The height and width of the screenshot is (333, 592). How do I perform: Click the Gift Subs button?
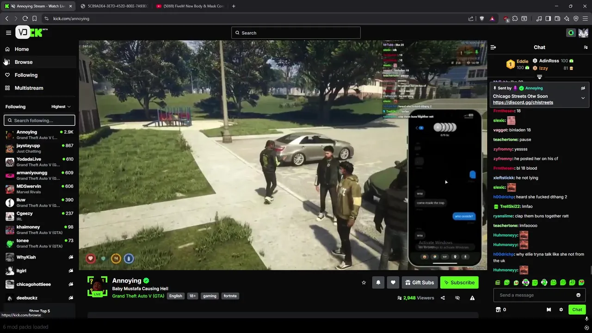(419, 283)
